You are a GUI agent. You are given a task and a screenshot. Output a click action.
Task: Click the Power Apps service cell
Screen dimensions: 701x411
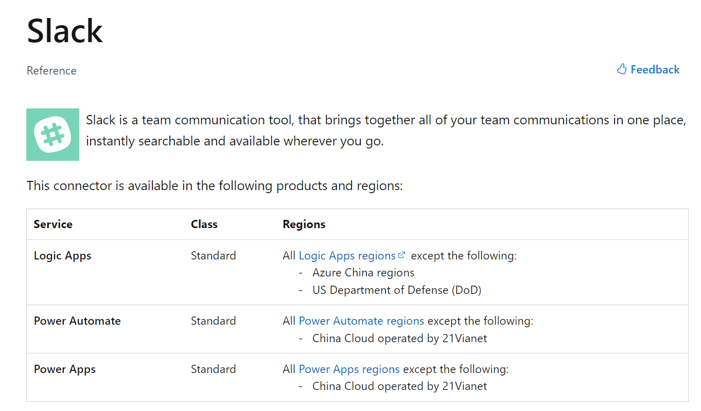65,369
